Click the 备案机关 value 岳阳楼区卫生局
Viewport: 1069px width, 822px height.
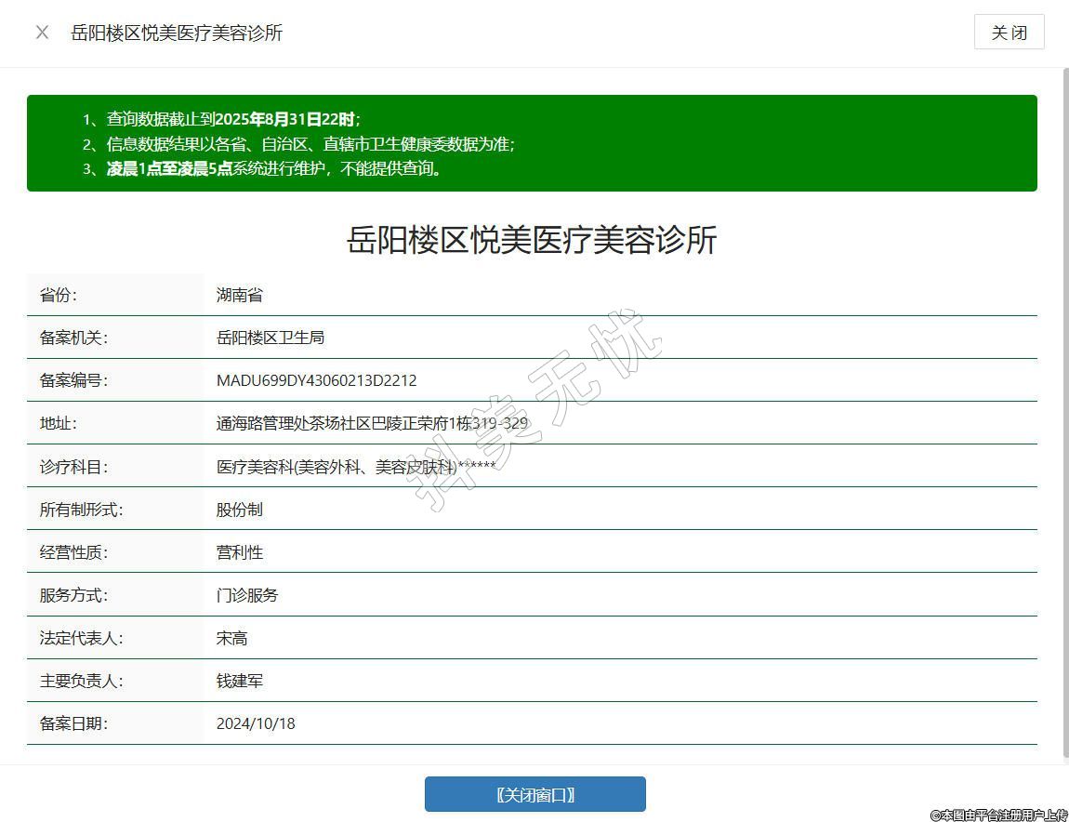(270, 338)
